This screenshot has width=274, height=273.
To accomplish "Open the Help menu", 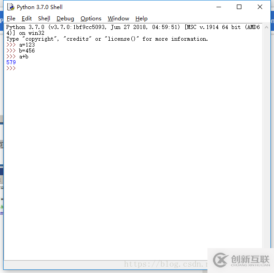I will tap(141, 19).
